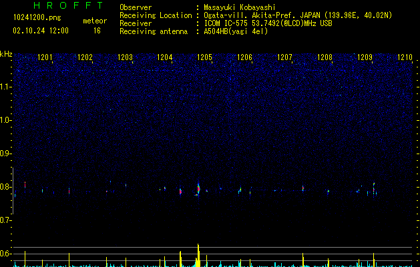Click the Receiver label
The image size is (420, 267).
pos(136,23)
